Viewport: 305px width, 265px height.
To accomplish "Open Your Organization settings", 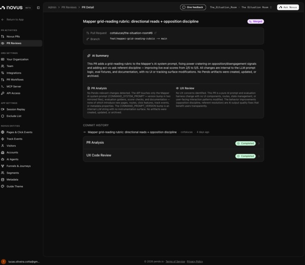I will (x=18, y=59).
